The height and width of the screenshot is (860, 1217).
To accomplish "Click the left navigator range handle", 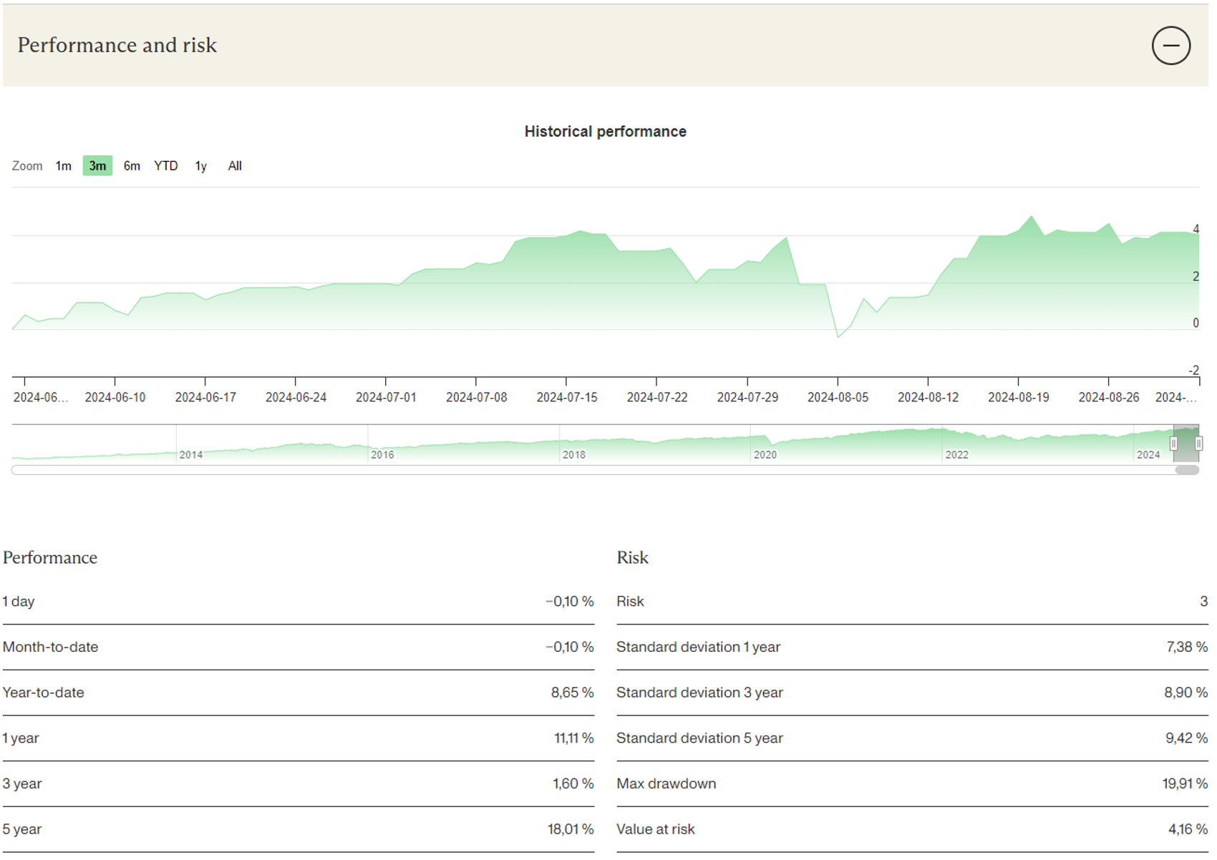I will (x=1175, y=444).
